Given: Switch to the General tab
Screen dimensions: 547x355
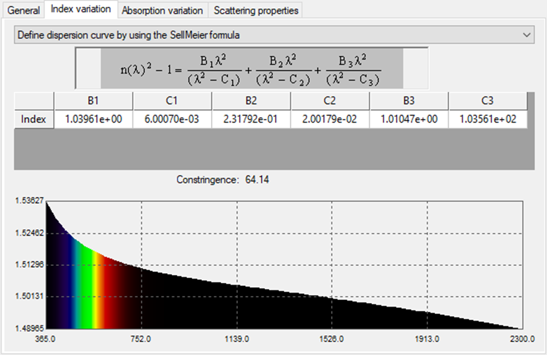Looking at the screenshot, I should coord(24,11).
